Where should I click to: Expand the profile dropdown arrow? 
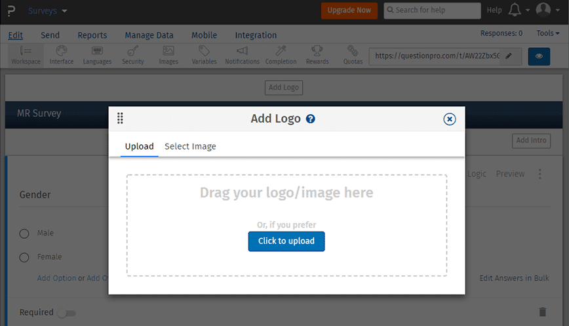point(558,10)
